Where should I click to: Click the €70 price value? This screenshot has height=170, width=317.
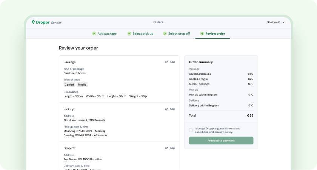(251, 84)
